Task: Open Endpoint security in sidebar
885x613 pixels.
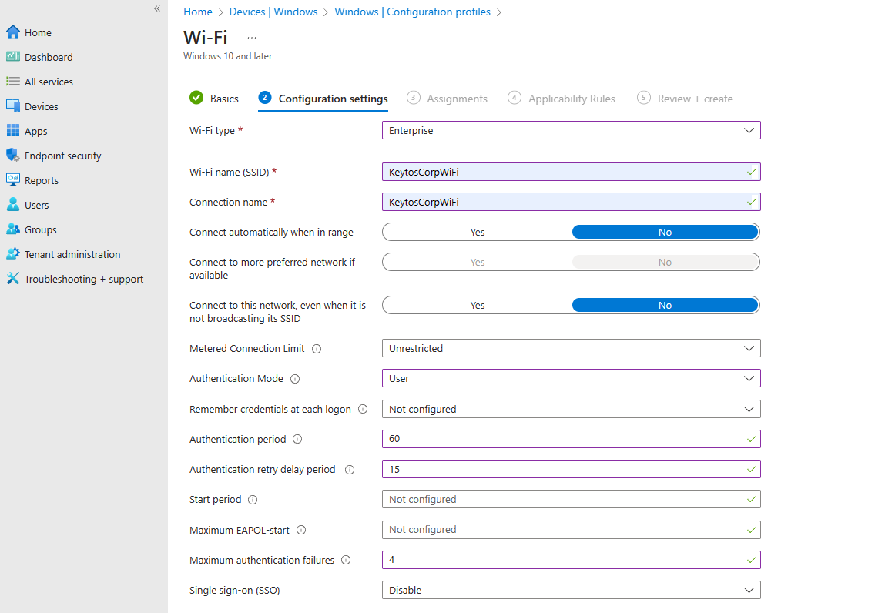Action: [x=62, y=156]
